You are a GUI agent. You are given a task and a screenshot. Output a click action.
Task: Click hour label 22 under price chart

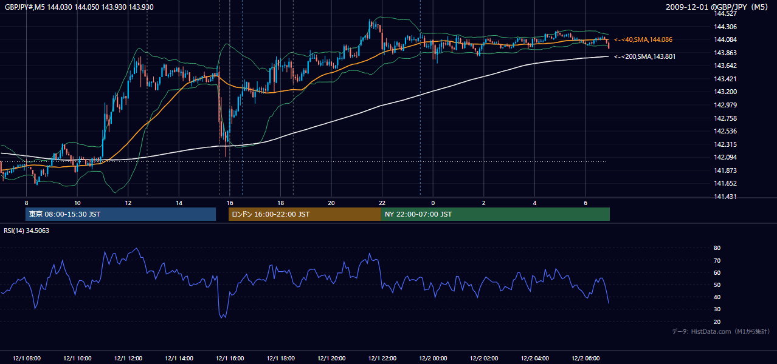(382, 203)
